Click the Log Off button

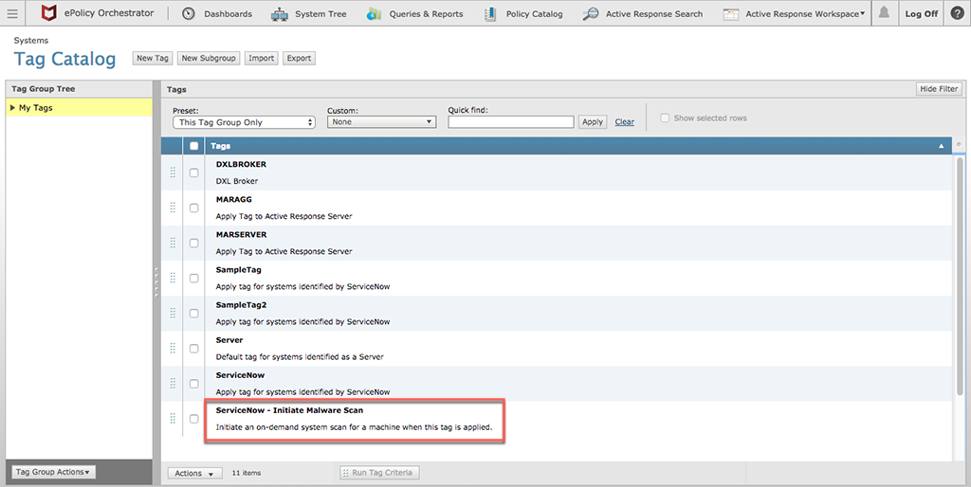tap(922, 13)
